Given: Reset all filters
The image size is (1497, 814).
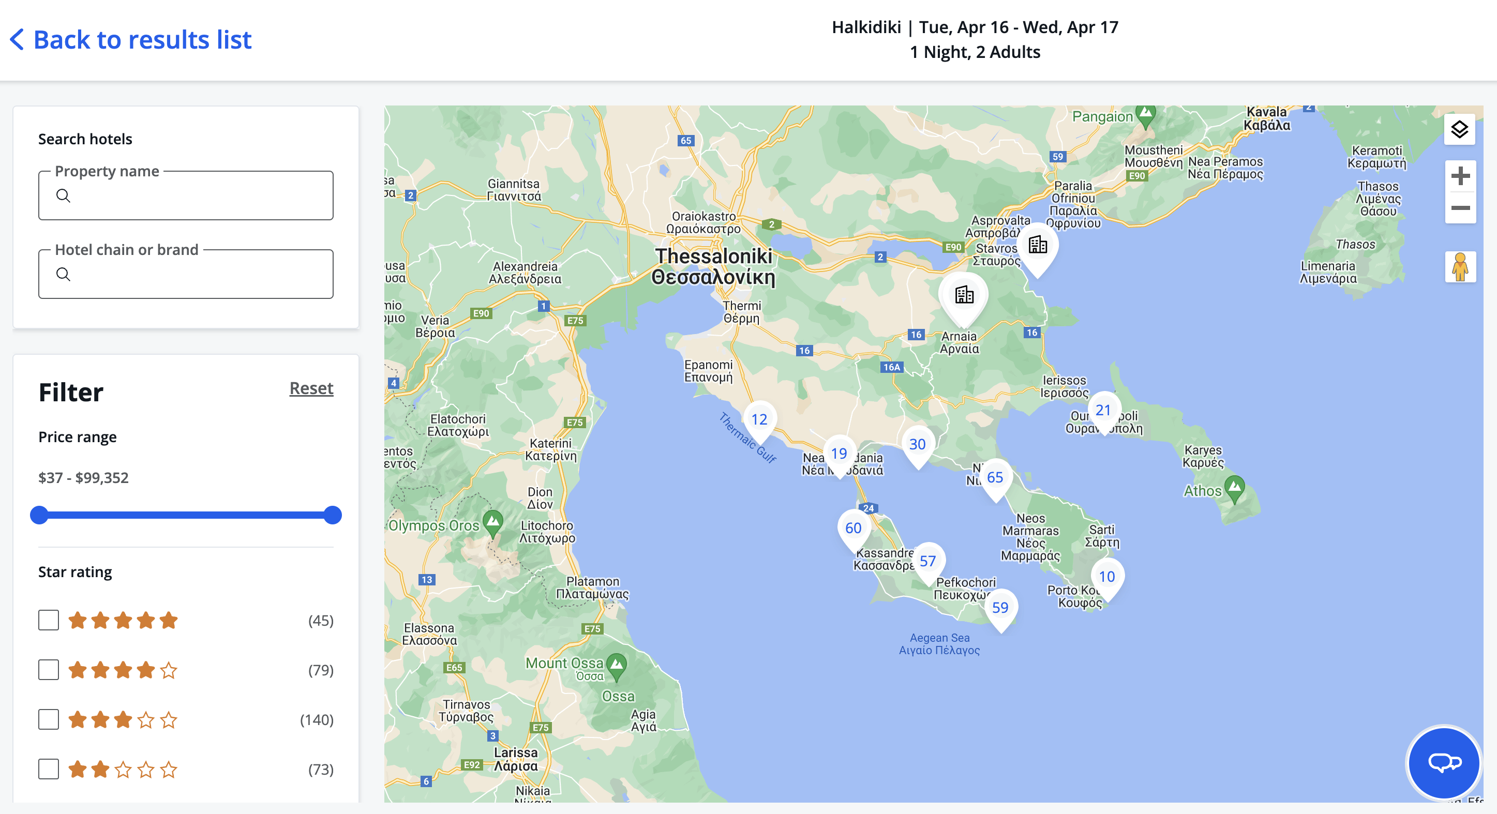Looking at the screenshot, I should (x=311, y=388).
